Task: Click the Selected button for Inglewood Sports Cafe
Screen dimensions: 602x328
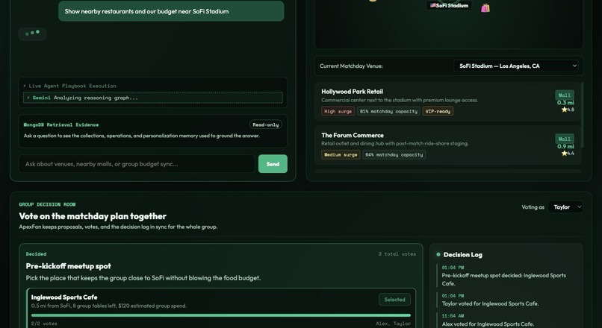Action: [x=394, y=300]
